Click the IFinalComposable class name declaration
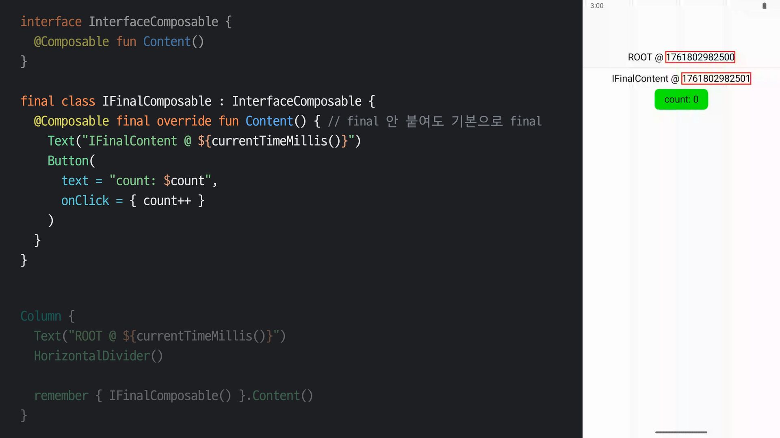This screenshot has height=438, width=780. 156,101
